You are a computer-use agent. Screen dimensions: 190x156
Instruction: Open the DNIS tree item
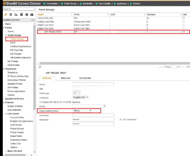(x=13, y=43)
